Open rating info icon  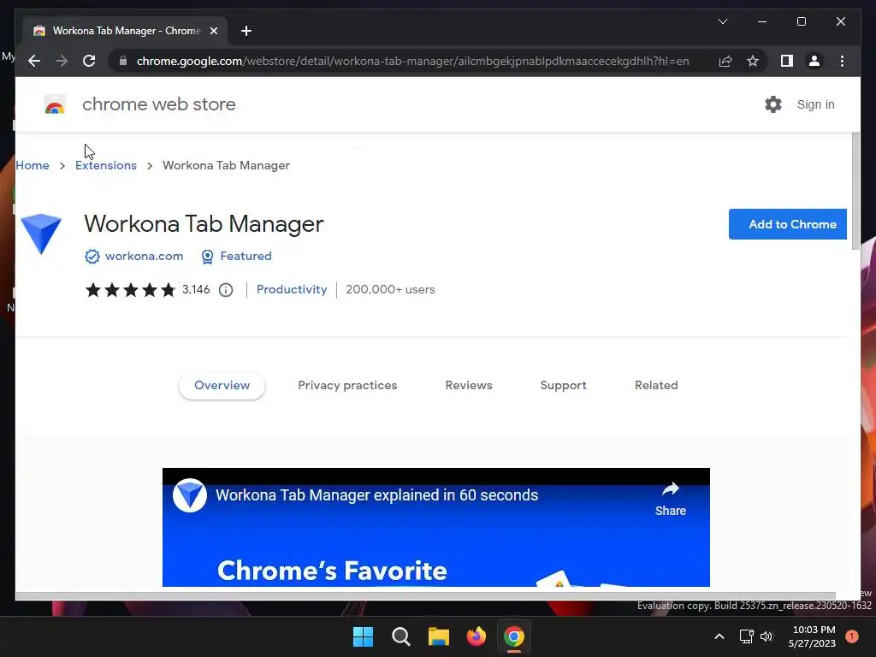click(226, 290)
